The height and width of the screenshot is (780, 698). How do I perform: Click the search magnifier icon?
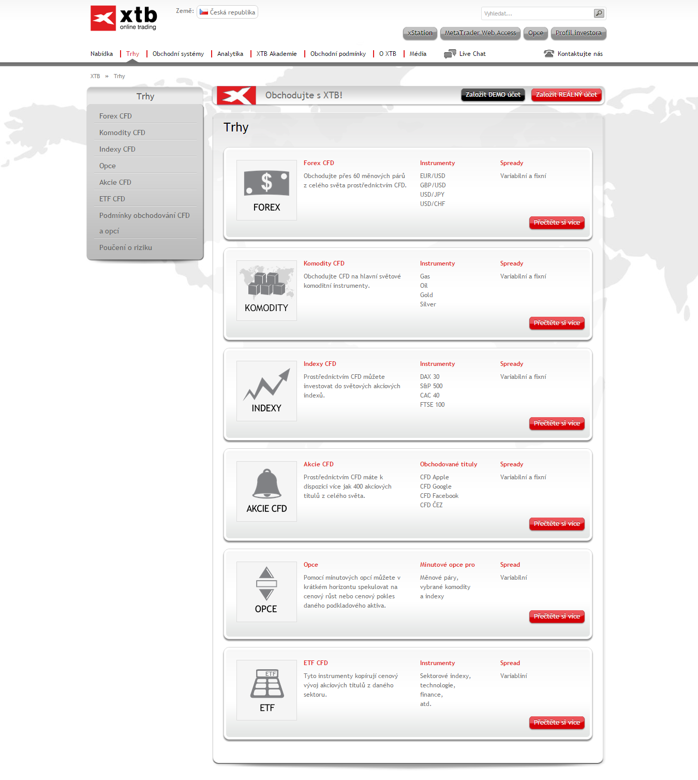pyautogui.click(x=599, y=13)
